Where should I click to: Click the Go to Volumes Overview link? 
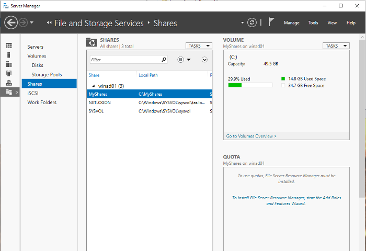[251, 136]
